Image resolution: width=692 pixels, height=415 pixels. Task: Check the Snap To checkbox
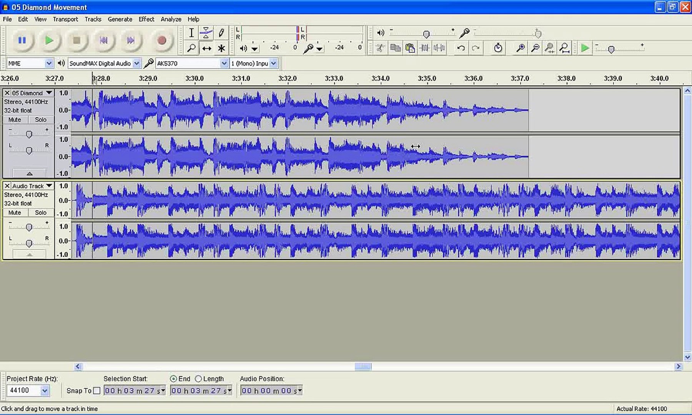click(96, 391)
